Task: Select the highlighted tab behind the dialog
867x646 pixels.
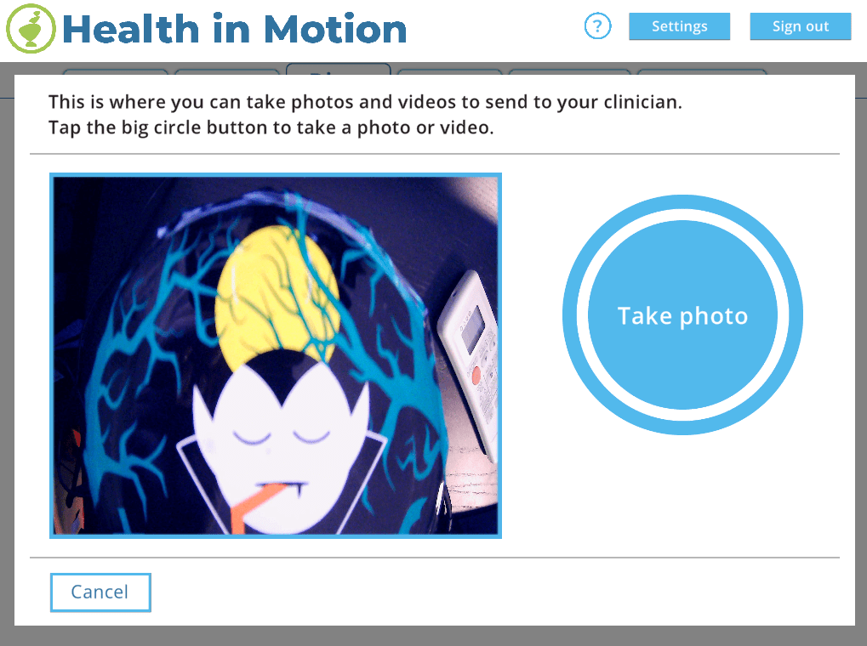Action: 339,69
